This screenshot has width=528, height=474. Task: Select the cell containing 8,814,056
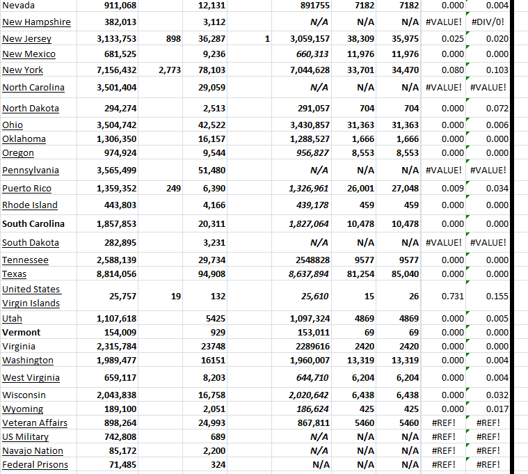point(115,274)
